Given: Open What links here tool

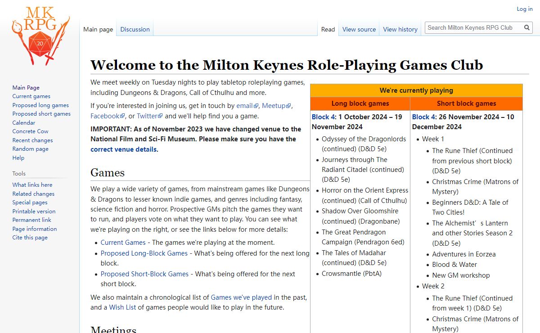Looking at the screenshot, I should (x=32, y=185).
